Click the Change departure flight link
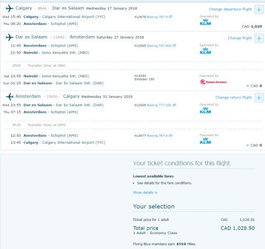The height and width of the screenshot is (249, 265). (x=230, y=9)
